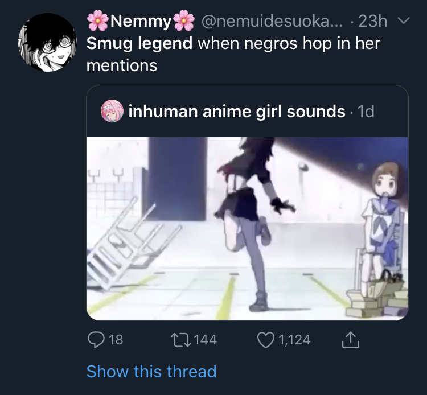Image resolution: width=427 pixels, height=395 pixels.
Task: Like the tweet with the heart icon
Action: click(265, 340)
